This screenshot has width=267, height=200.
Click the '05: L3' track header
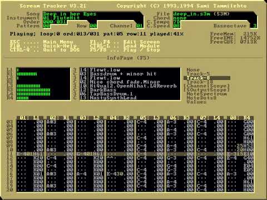pyautogui.click(x=150, y=118)
